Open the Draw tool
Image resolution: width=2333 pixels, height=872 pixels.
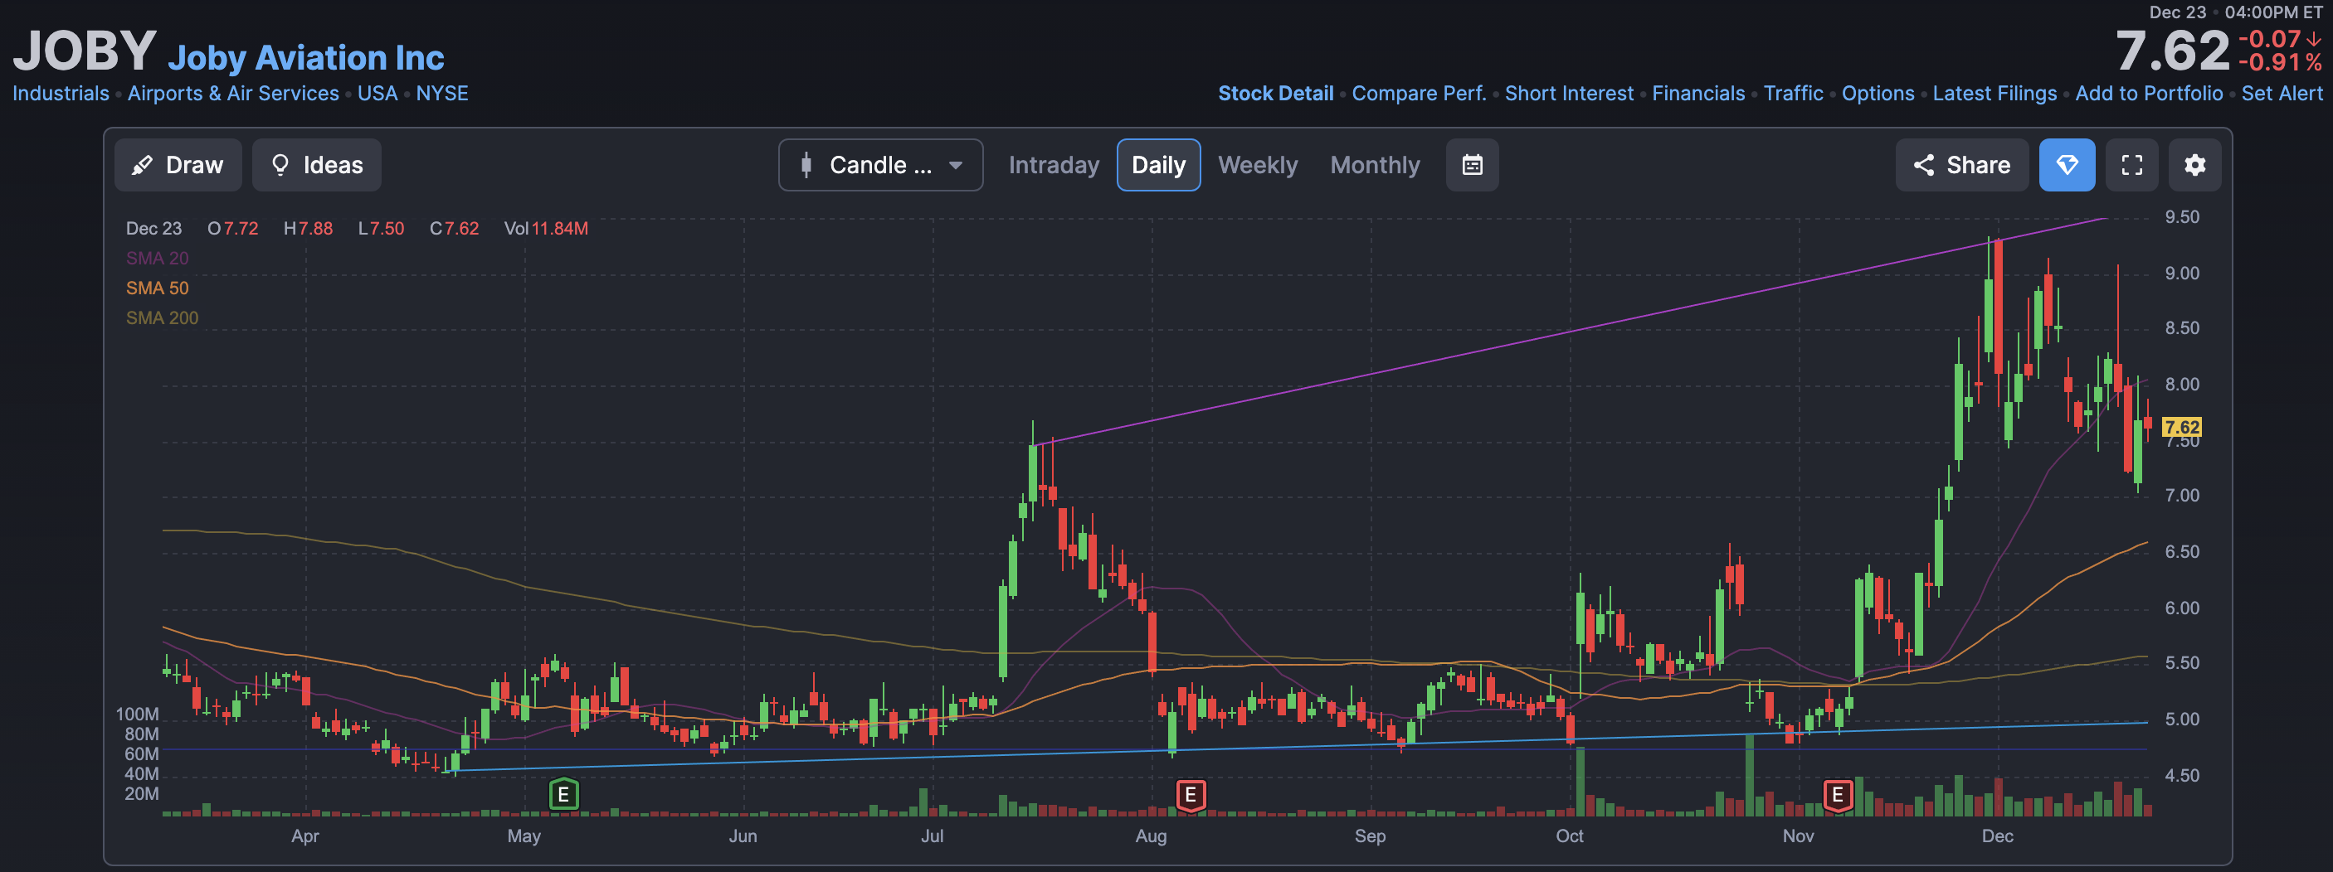tap(178, 165)
